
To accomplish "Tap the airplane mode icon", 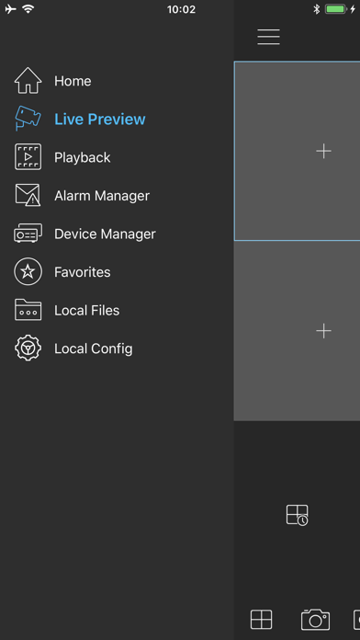I will (11, 9).
